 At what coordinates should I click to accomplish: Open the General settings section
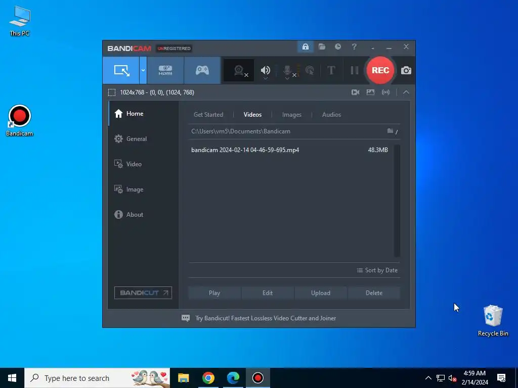click(143, 138)
